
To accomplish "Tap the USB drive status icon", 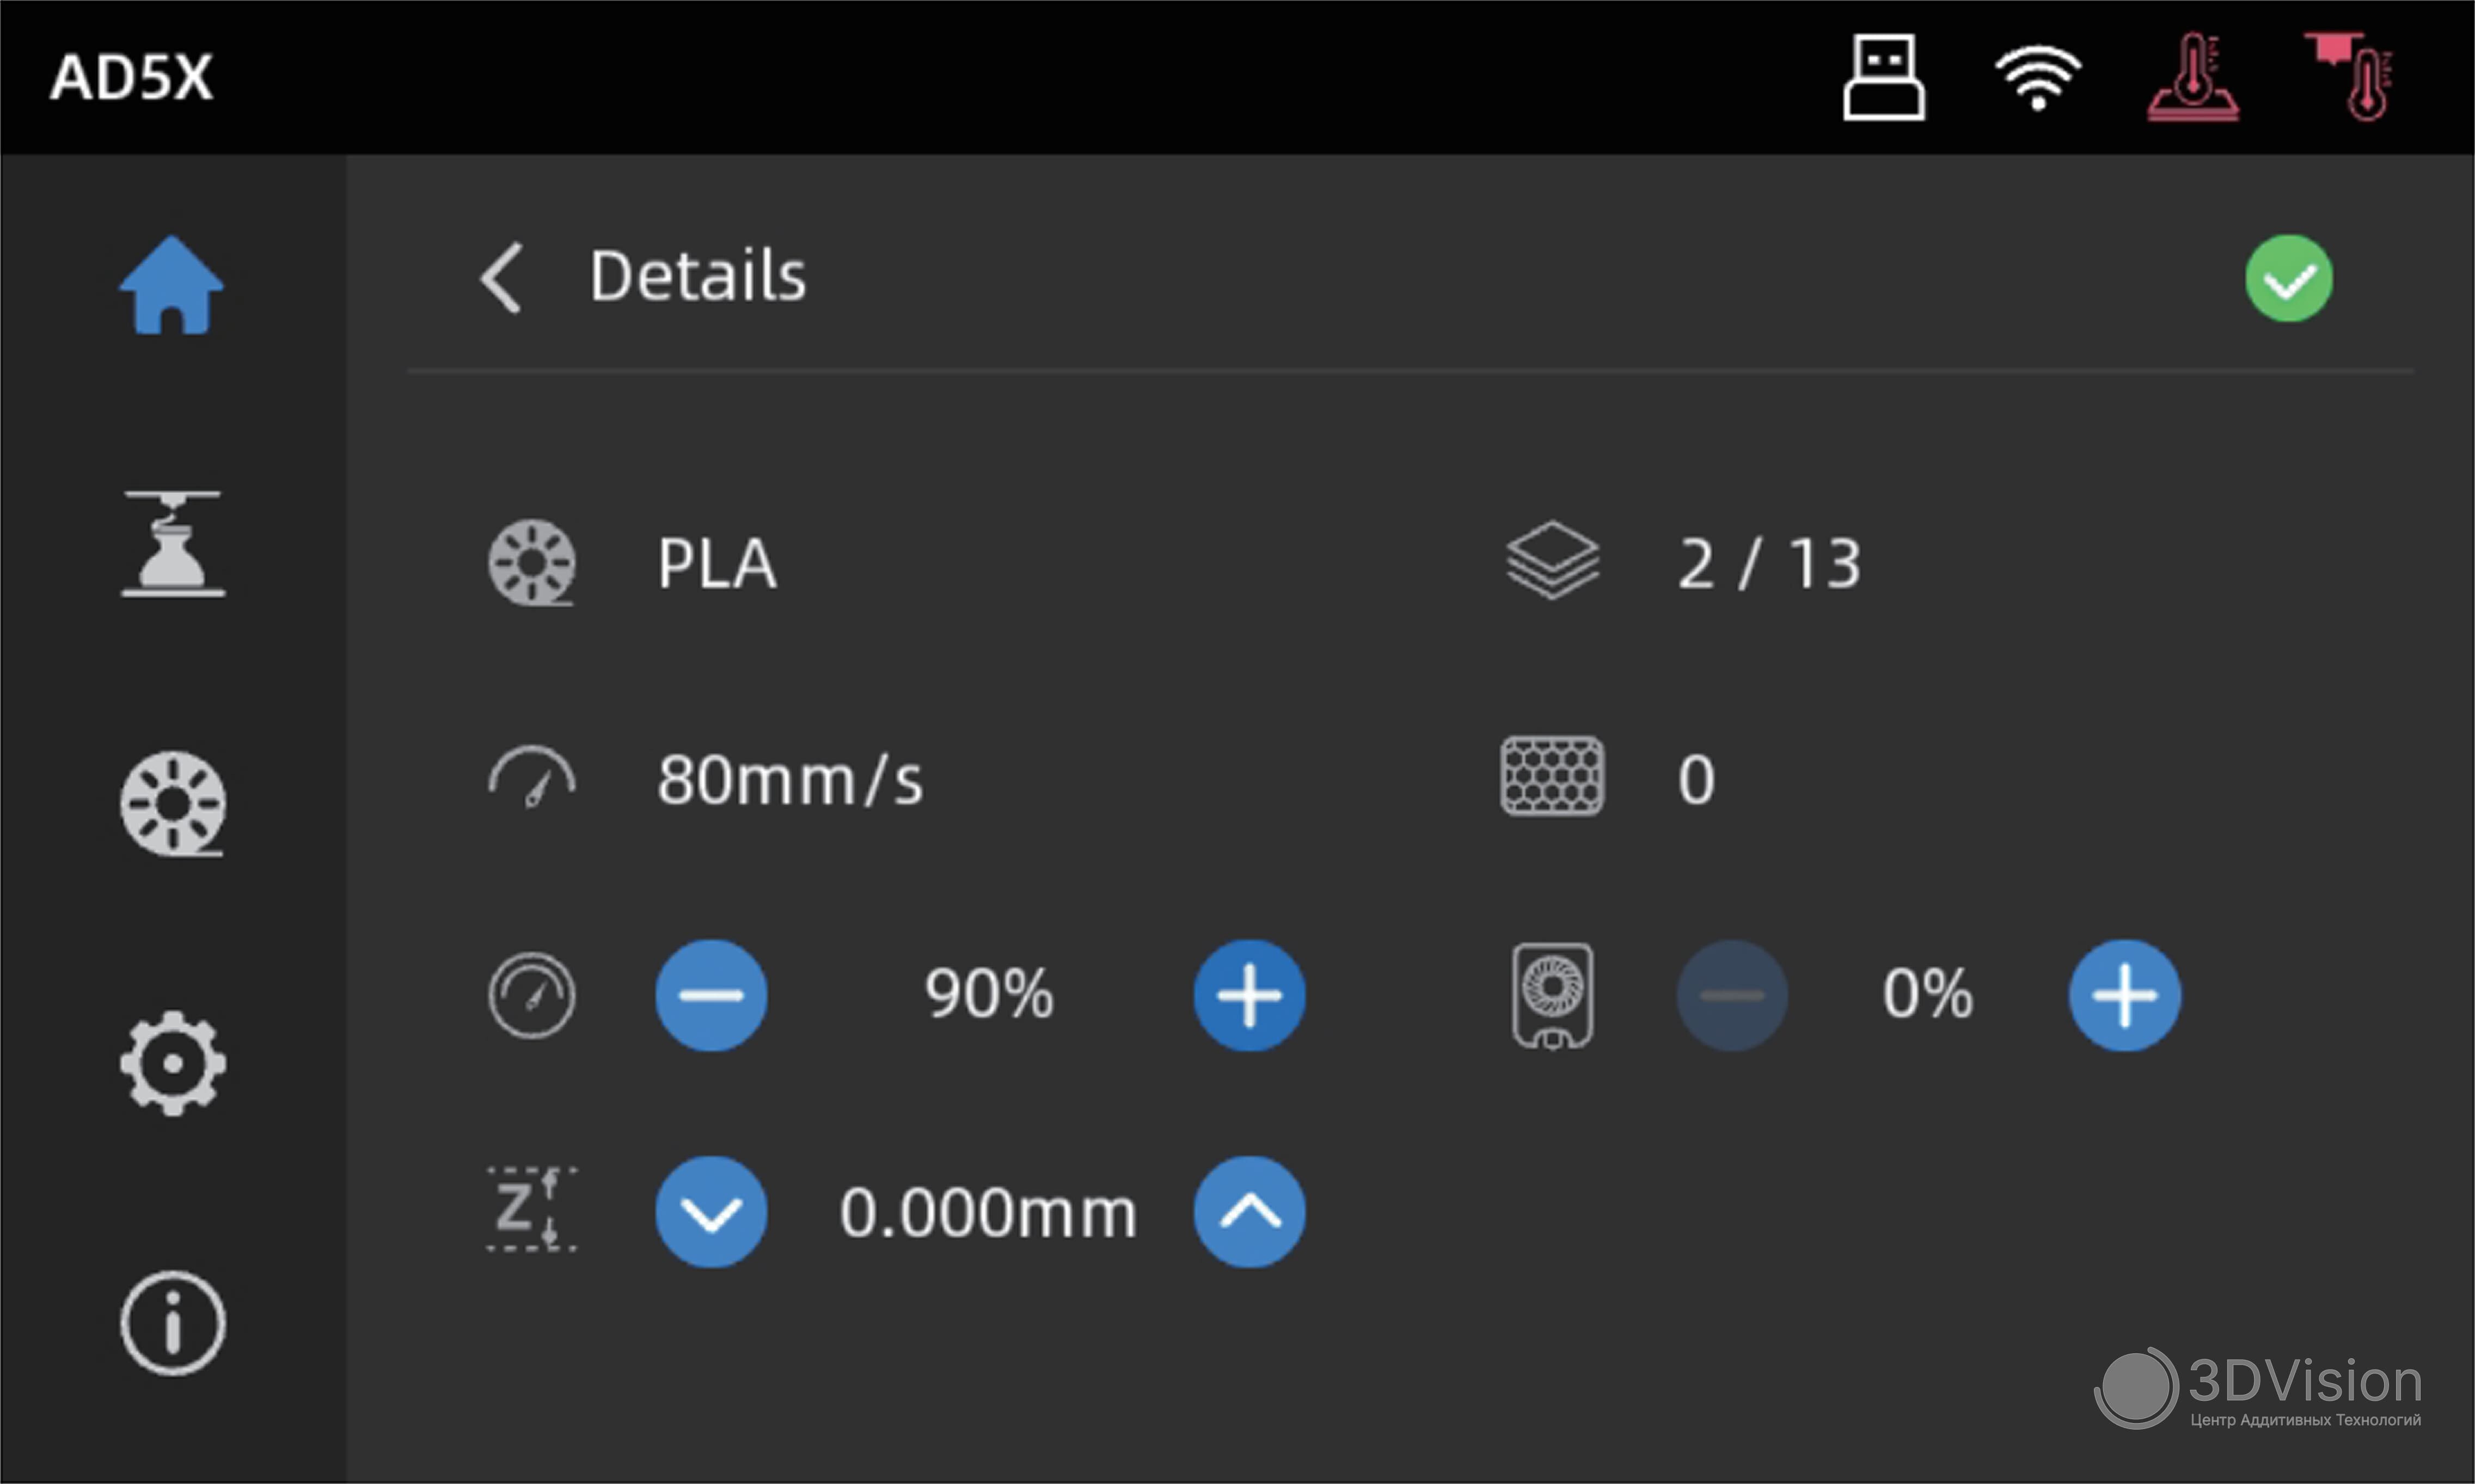I will point(1884,77).
